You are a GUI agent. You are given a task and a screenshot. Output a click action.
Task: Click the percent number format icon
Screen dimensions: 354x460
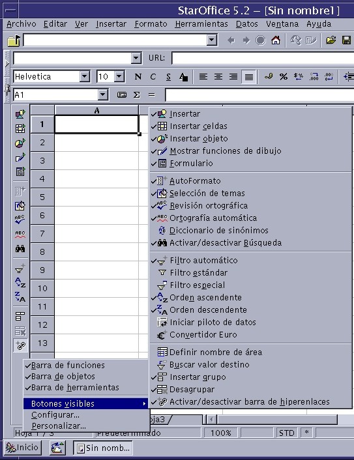(283, 77)
